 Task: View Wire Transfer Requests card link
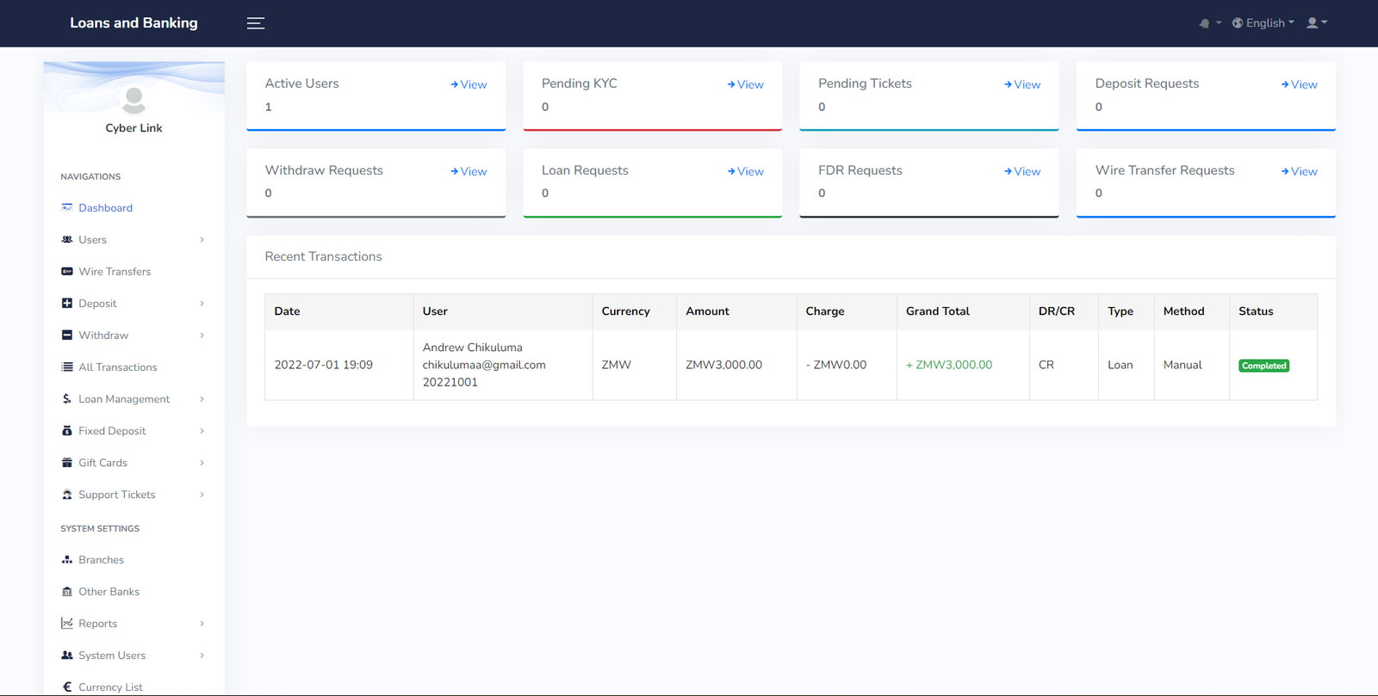[x=1299, y=171]
